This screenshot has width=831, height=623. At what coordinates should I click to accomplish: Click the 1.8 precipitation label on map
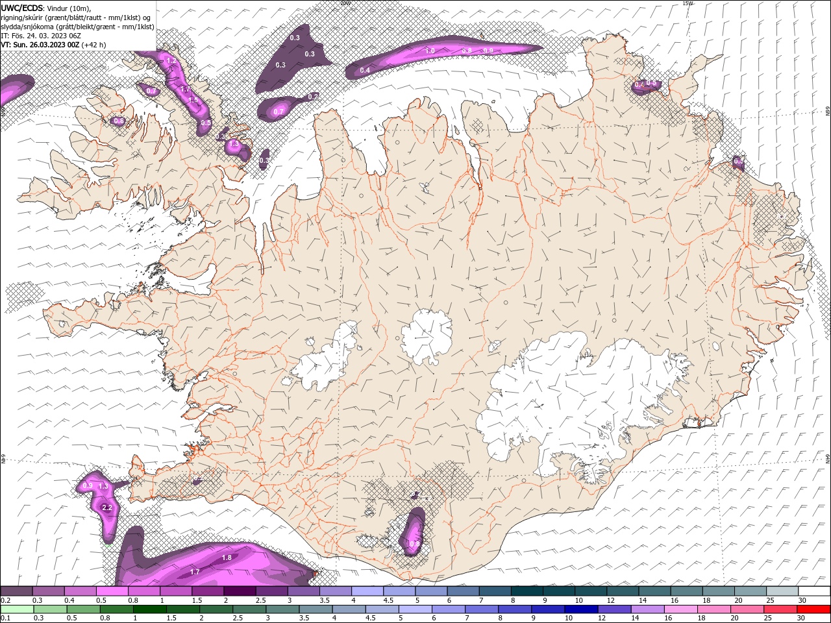227,557
